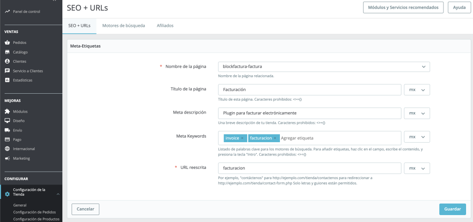Click the Pedidos basket icon

click(7, 42)
